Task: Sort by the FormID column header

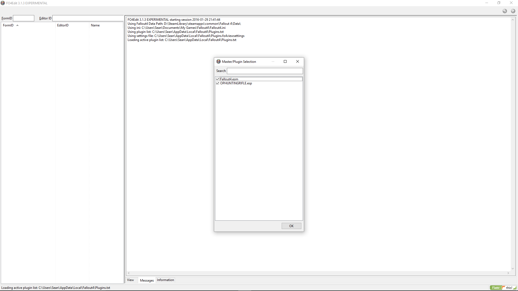Action: 8,25
